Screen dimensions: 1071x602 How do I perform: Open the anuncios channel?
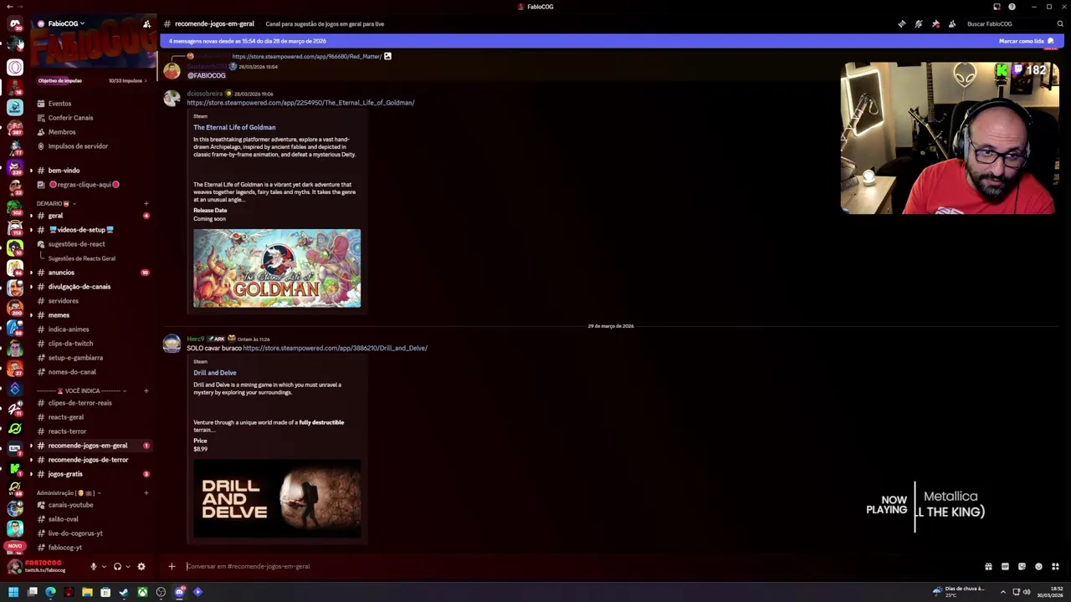click(61, 273)
